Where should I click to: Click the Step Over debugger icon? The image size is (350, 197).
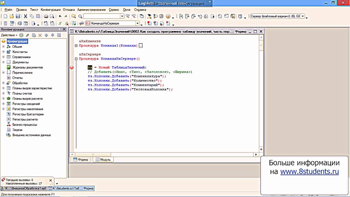pyautogui.click(x=187, y=16)
